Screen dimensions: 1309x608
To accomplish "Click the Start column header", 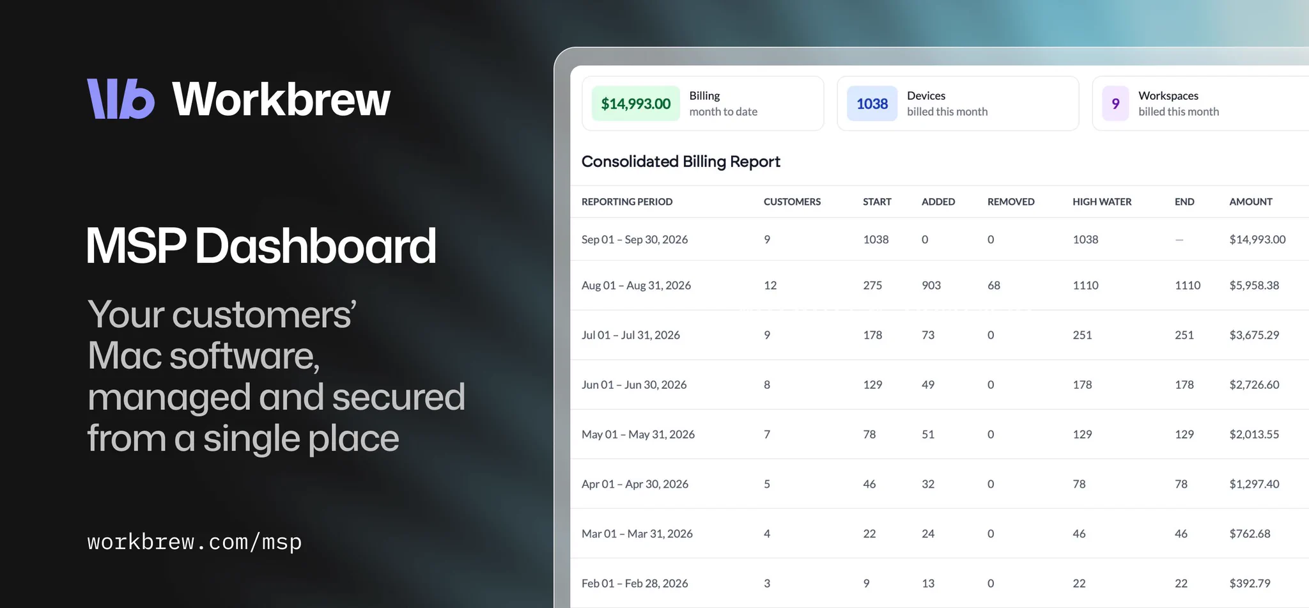I will (877, 201).
